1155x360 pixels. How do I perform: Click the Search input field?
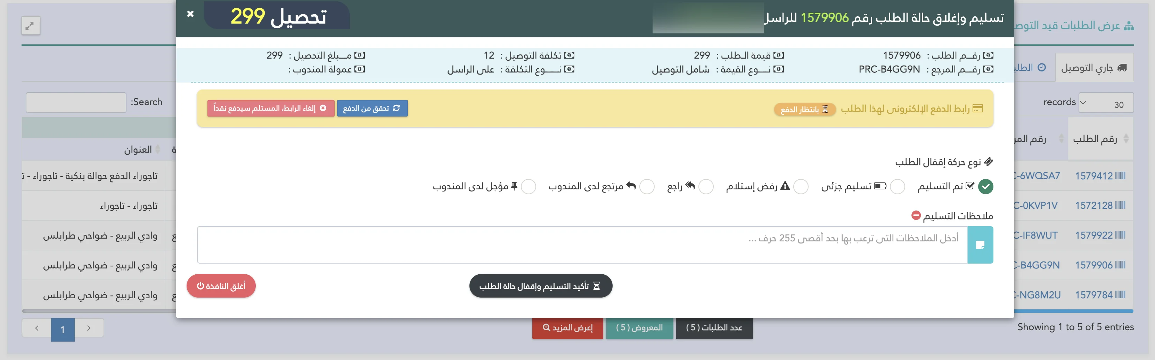coord(76,103)
